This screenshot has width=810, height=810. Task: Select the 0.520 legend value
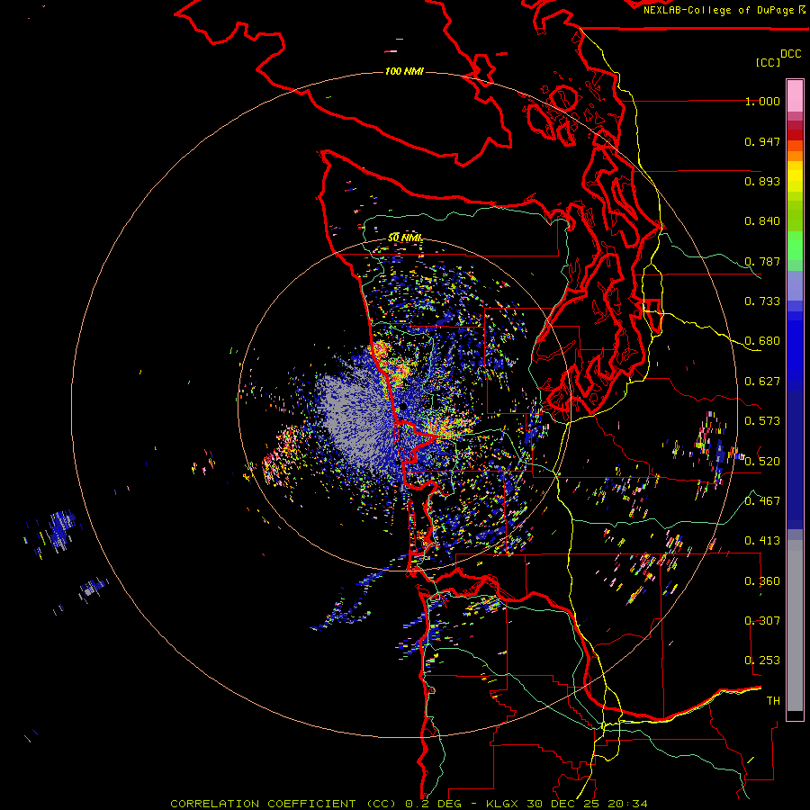tap(762, 462)
